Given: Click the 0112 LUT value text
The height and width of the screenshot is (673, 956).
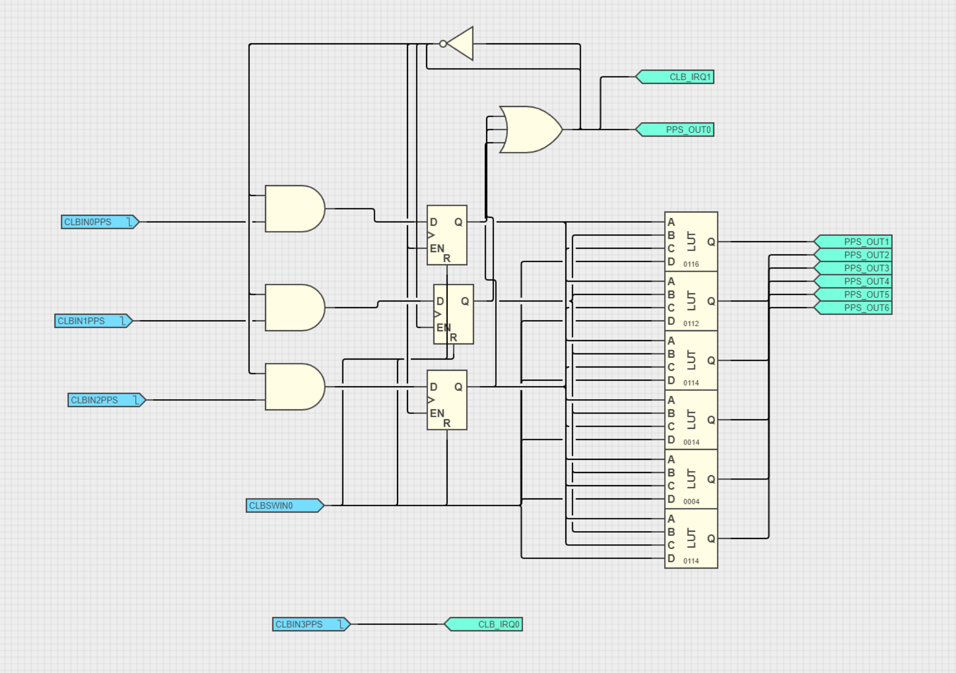Looking at the screenshot, I should pos(691,323).
